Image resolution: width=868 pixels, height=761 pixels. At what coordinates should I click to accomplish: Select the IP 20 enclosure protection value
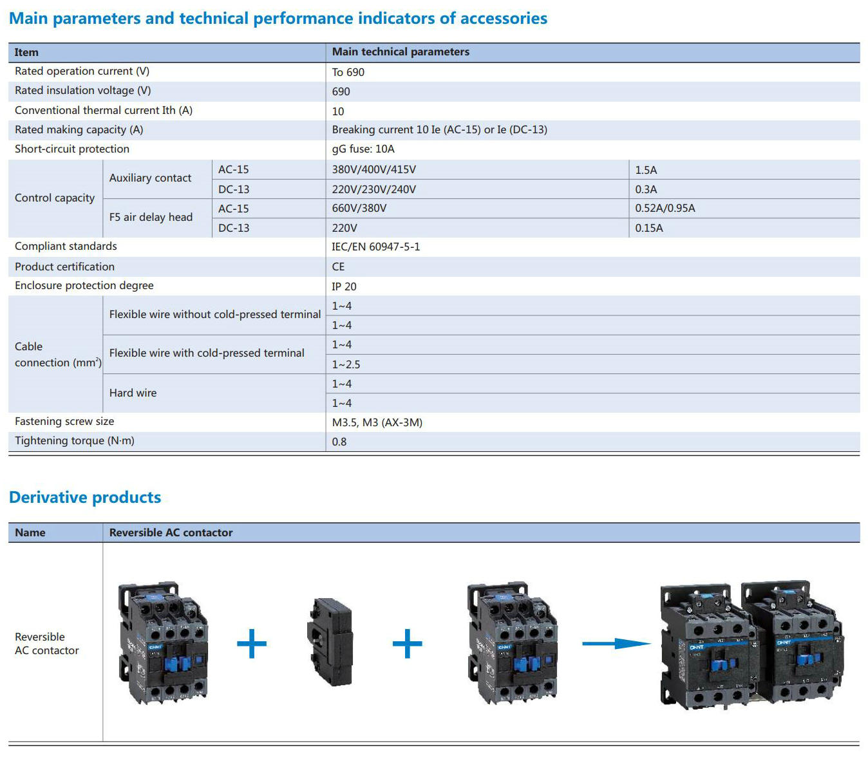tap(345, 286)
